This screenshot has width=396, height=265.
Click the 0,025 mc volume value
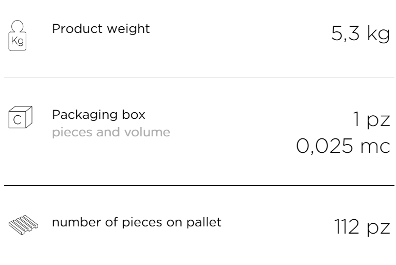pos(343,146)
